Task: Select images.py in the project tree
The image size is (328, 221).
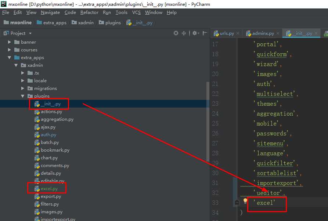Action: pos(48,212)
